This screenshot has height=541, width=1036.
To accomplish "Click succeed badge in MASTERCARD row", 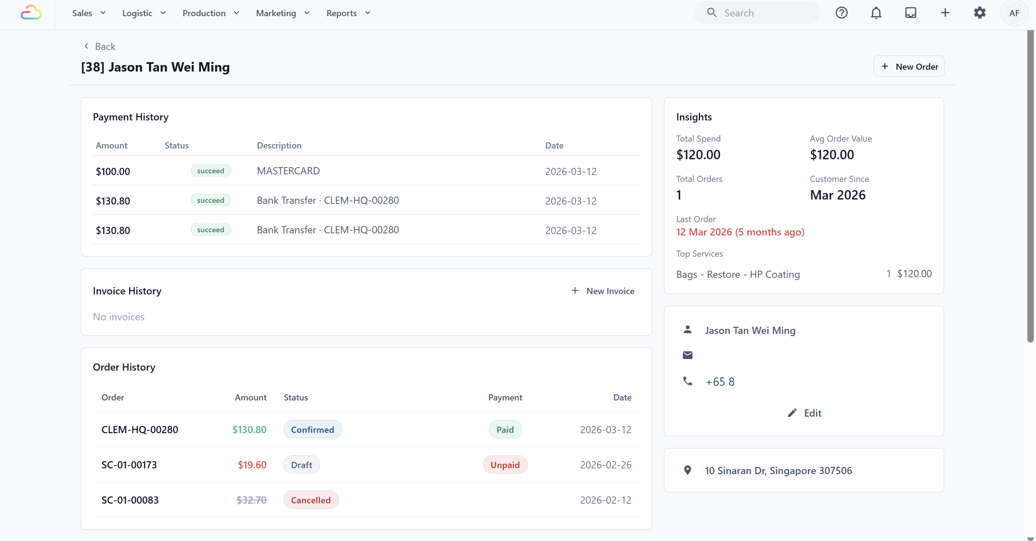I will (211, 171).
